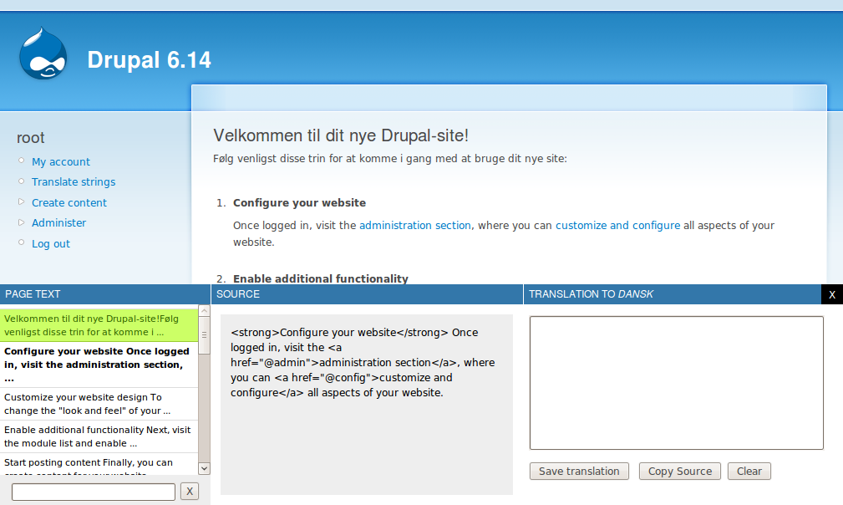Click the Drupal 6.14 site title
Image resolution: width=843 pixels, height=505 pixels.
pyautogui.click(x=149, y=59)
